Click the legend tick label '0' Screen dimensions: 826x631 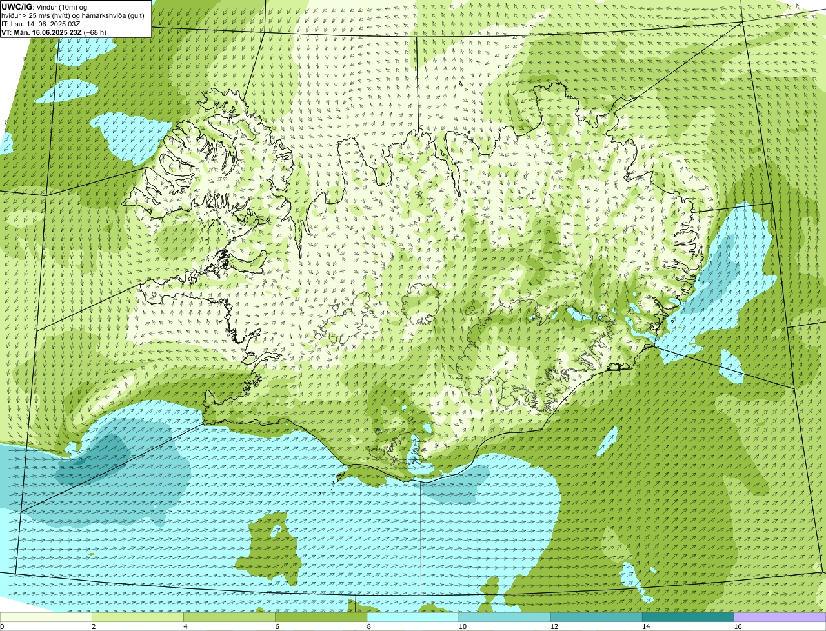pos(2,626)
